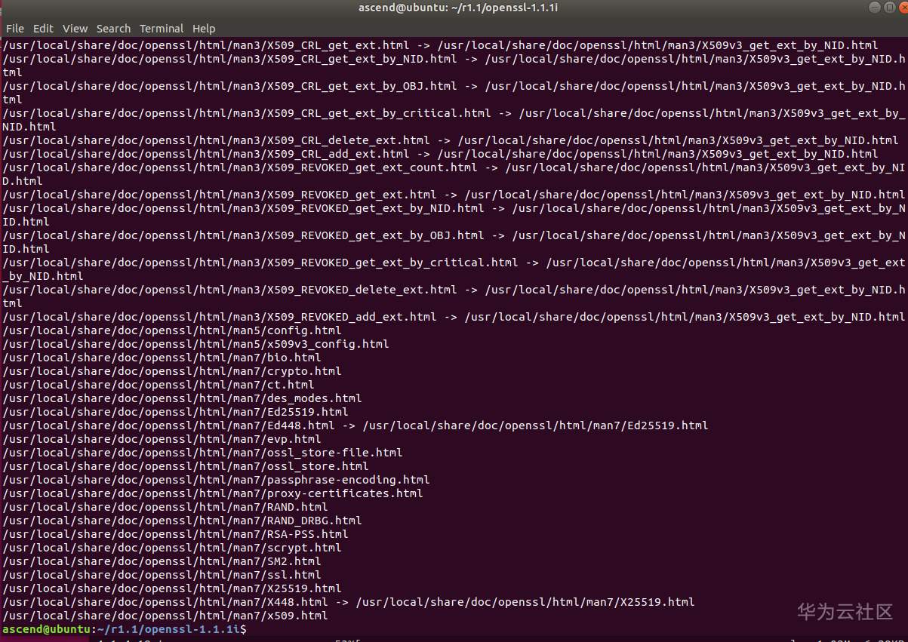Open the Search menu
Screen dimensions: 908x642
tap(113, 29)
